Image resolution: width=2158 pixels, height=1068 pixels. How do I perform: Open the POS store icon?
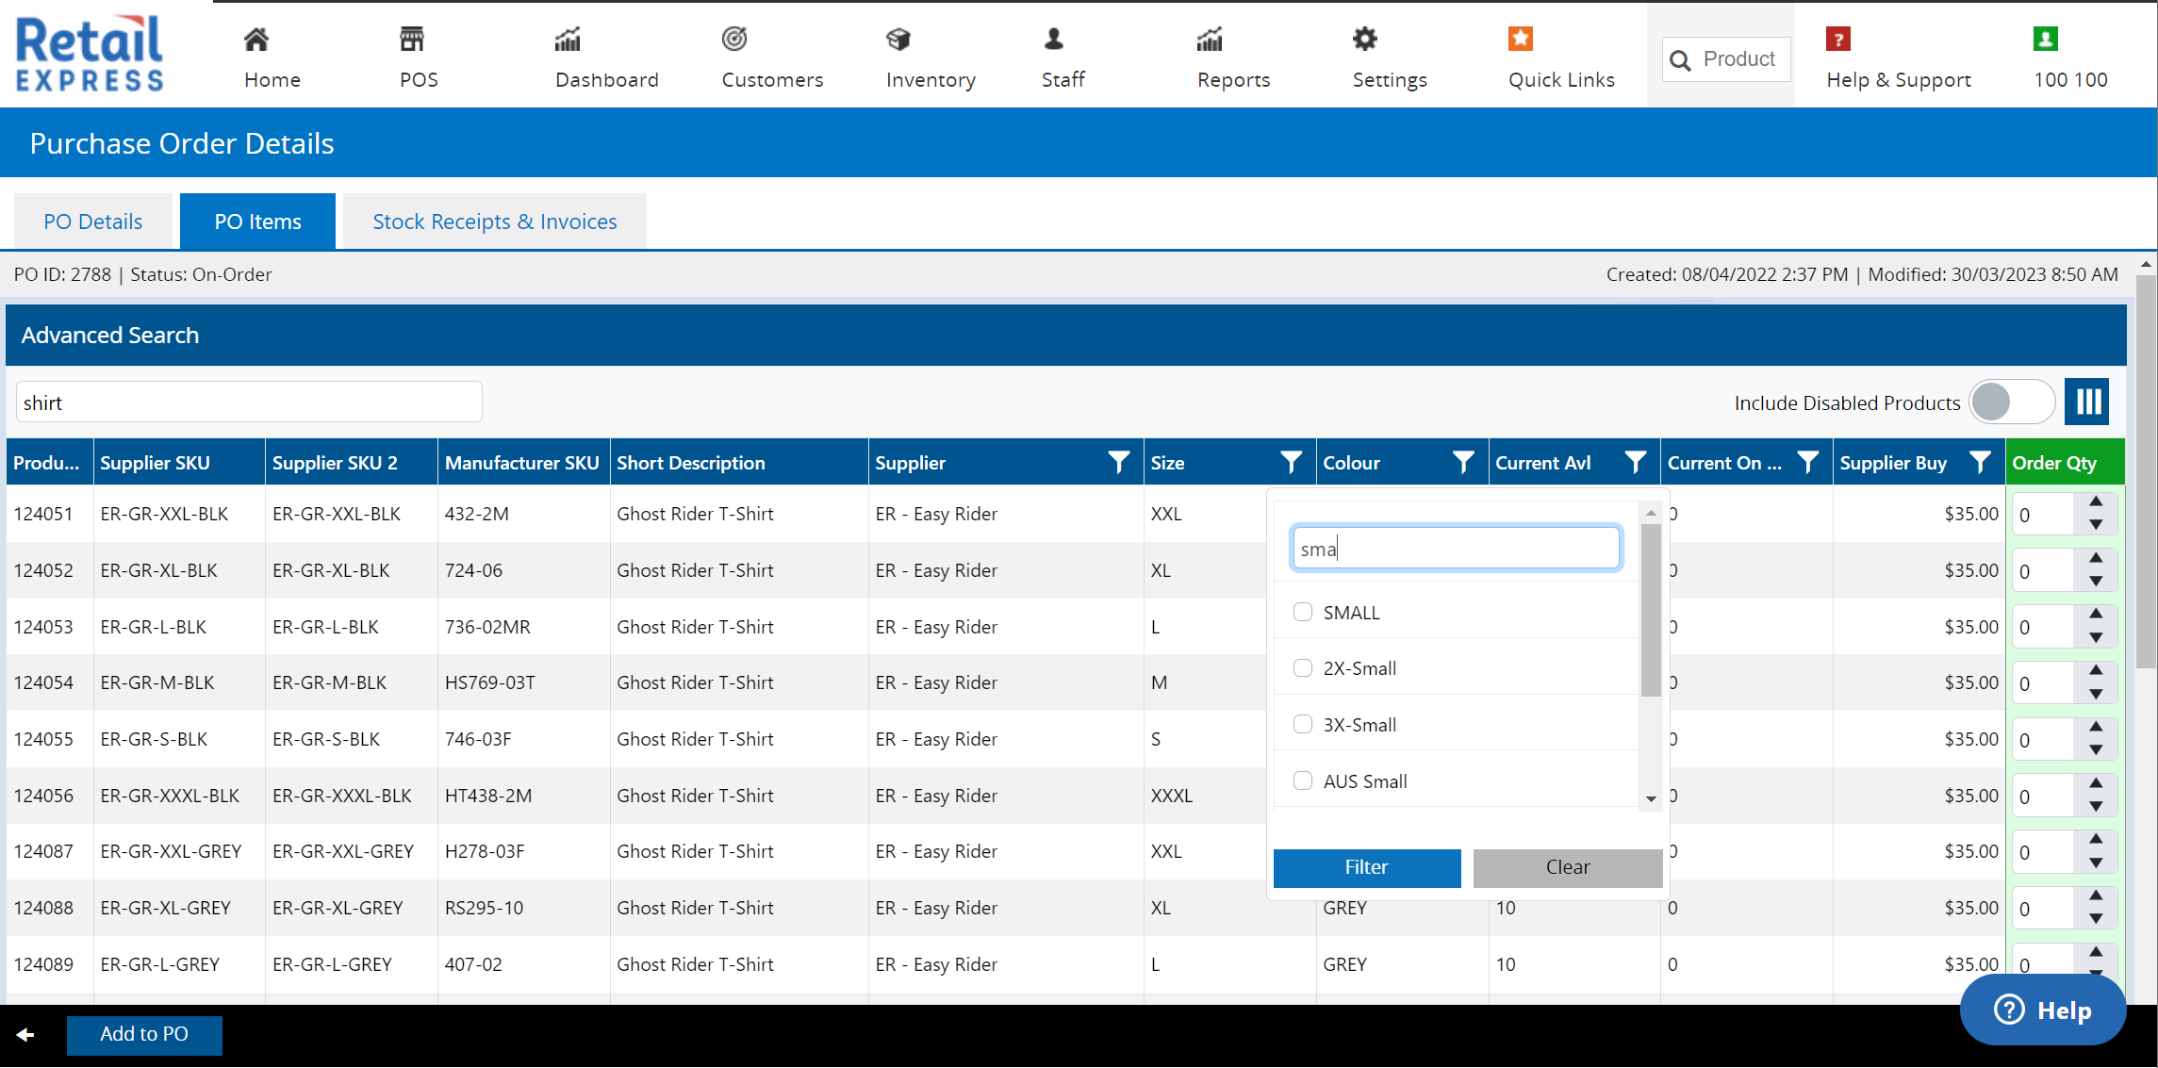pyautogui.click(x=412, y=40)
